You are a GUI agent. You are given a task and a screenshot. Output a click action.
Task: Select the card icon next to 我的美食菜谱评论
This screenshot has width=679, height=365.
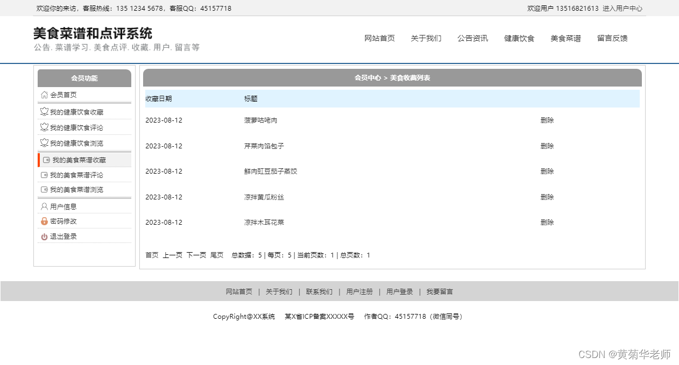[x=44, y=175]
